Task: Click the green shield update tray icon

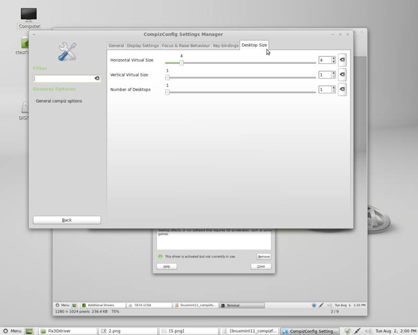Action: (x=347, y=331)
